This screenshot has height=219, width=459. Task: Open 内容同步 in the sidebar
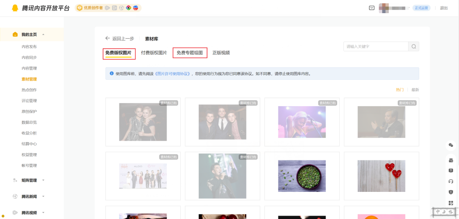29,58
